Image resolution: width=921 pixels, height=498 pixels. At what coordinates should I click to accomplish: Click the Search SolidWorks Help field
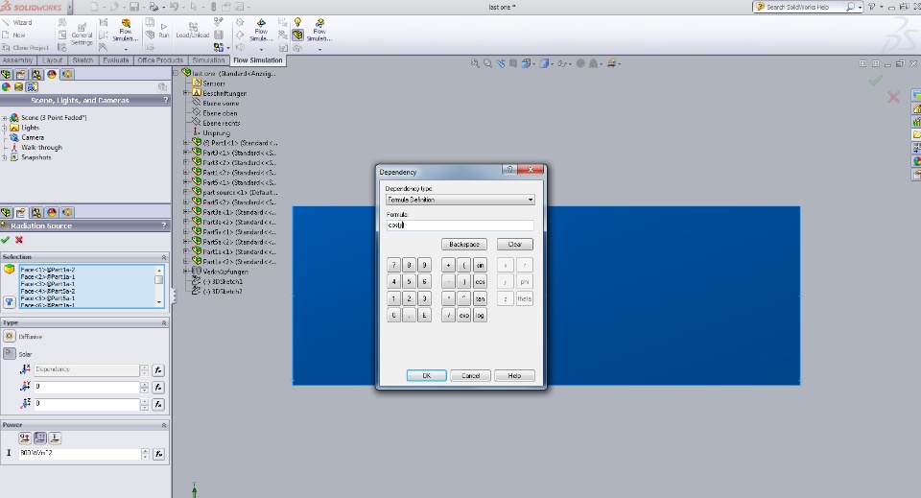(804, 7)
